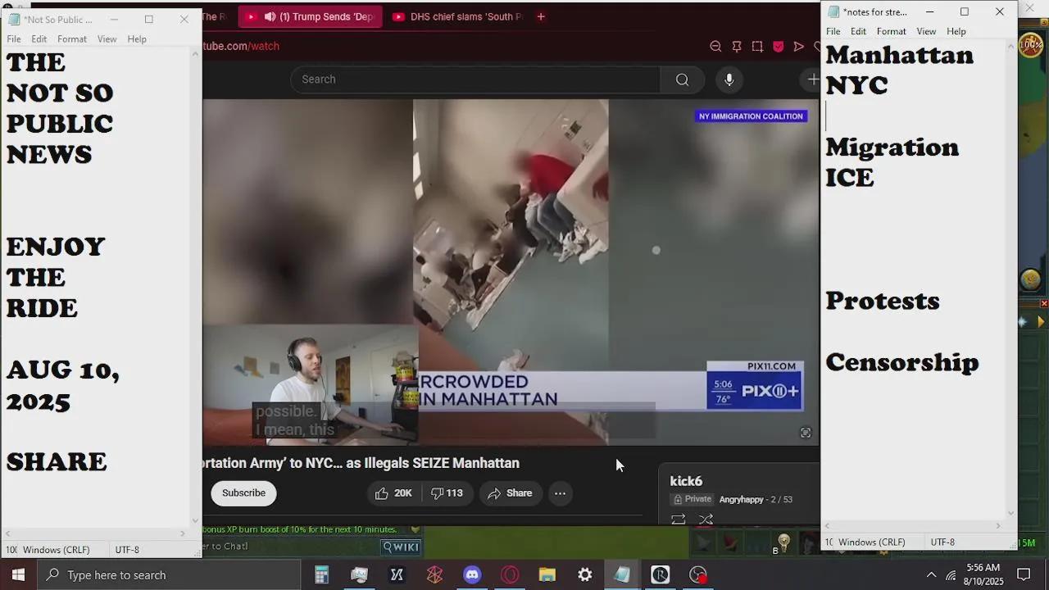
Task: Click the Windows Start button
Action: pos(18,575)
